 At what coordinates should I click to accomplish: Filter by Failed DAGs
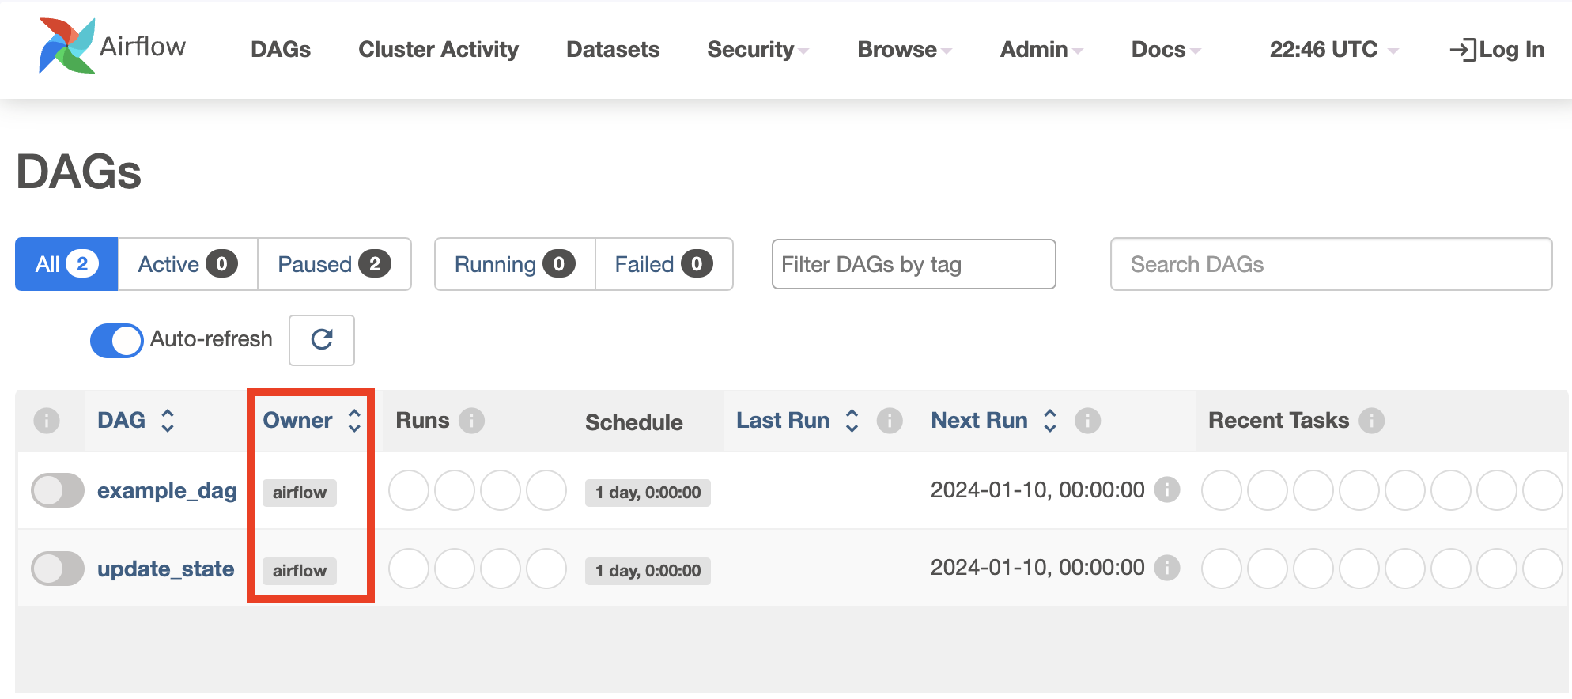click(664, 264)
